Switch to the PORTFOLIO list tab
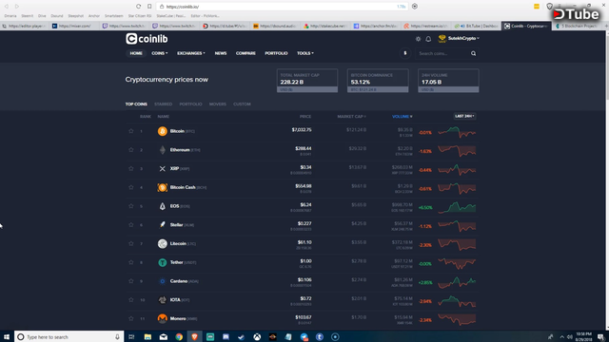609x342 pixels. click(x=190, y=104)
